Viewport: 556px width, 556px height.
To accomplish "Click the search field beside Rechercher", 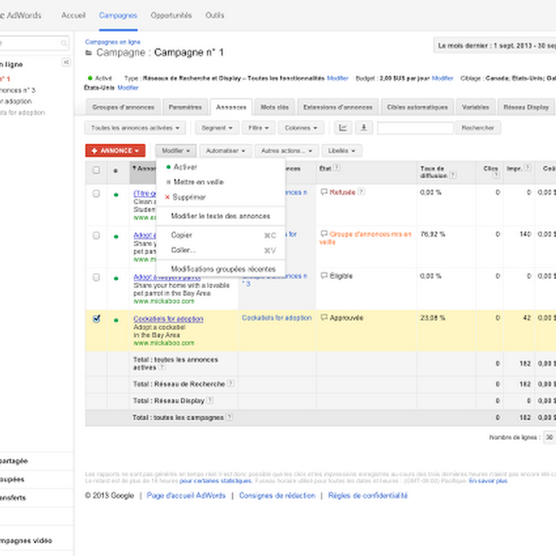I will pos(415,128).
